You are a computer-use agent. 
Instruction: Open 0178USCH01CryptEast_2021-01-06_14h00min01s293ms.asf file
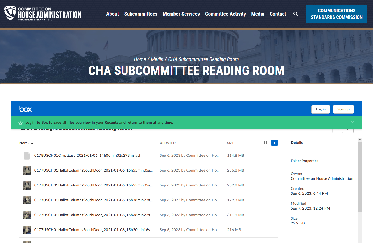[x=87, y=155]
